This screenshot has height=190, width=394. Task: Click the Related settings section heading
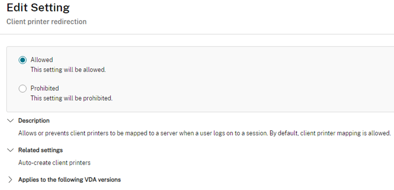[x=41, y=150]
